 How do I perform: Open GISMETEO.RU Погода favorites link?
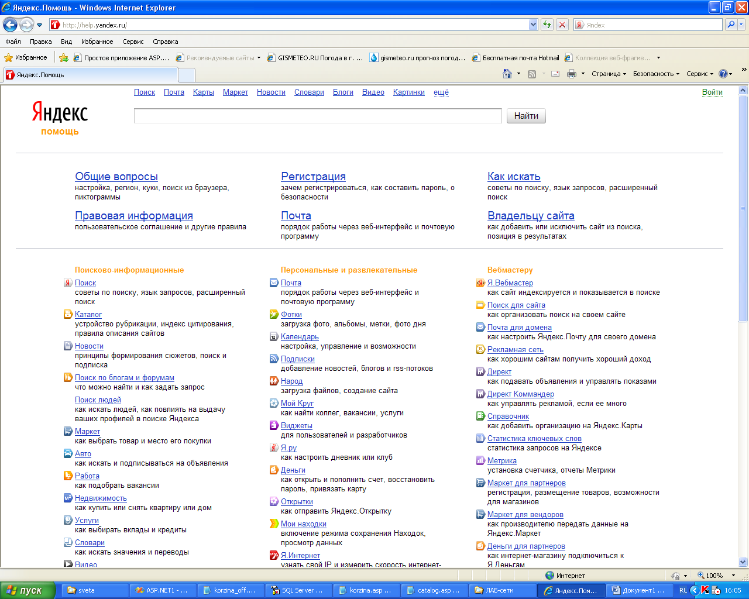[x=315, y=58]
